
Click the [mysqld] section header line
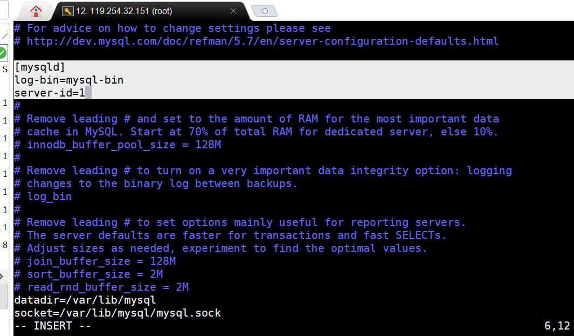(x=40, y=67)
